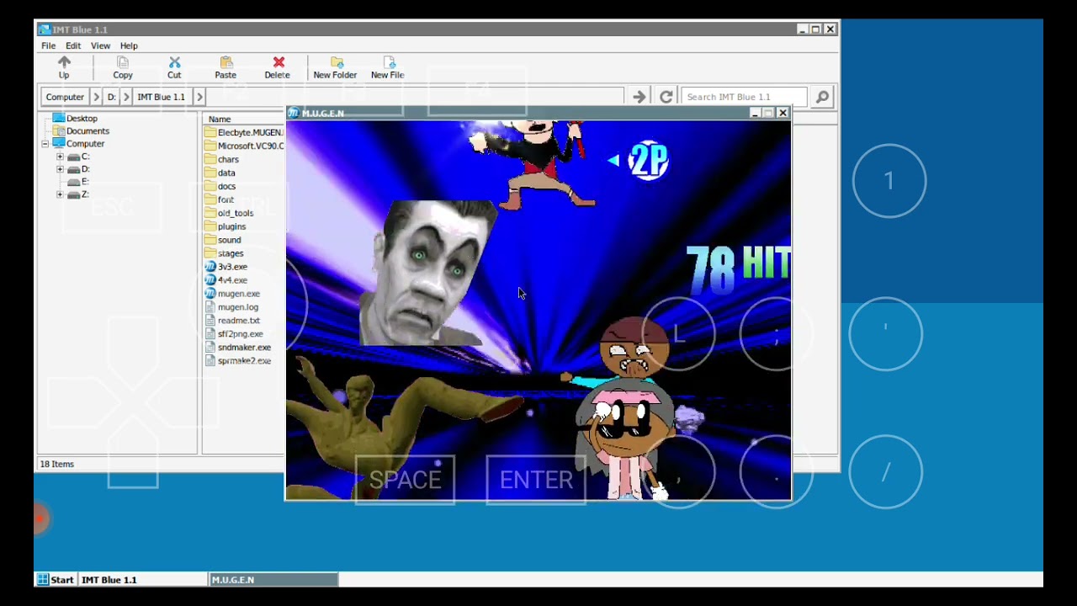Jump to Computer in the breadcrumb
This screenshot has height=606, width=1077.
pos(65,97)
